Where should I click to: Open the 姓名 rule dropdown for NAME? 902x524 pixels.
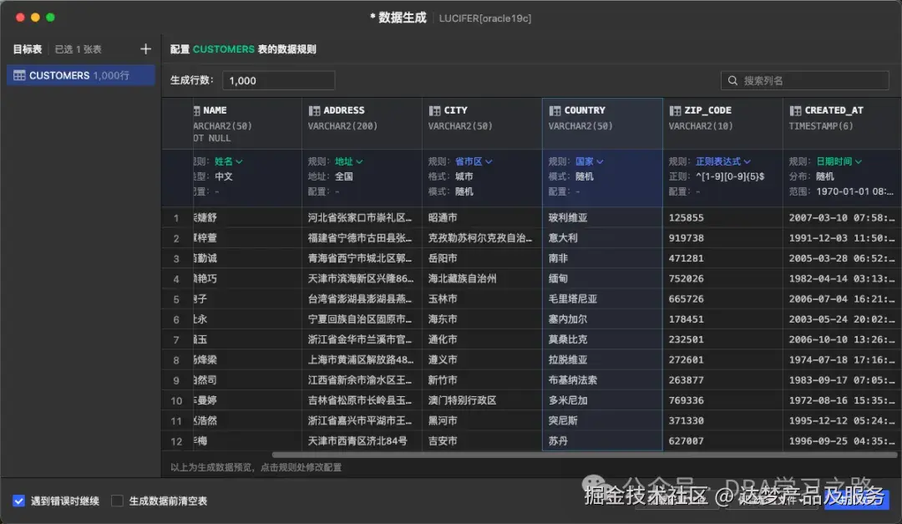[228, 162]
